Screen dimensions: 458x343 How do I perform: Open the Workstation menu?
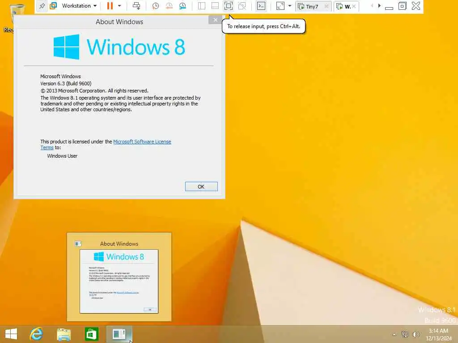79,6
